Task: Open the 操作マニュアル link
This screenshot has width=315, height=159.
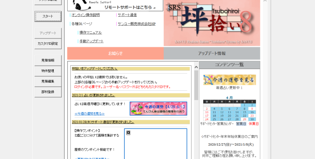Action: click(91, 33)
